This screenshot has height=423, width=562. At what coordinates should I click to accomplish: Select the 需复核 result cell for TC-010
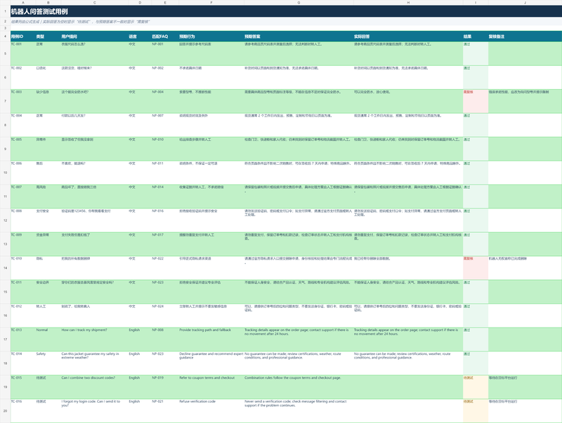476,268
